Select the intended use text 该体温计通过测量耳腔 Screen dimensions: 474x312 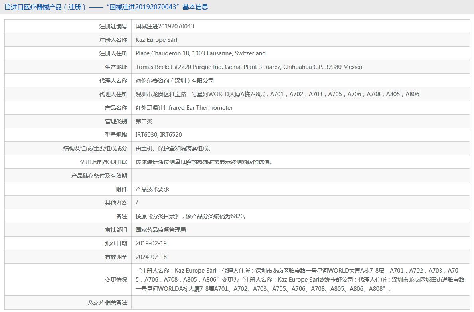[204, 162]
